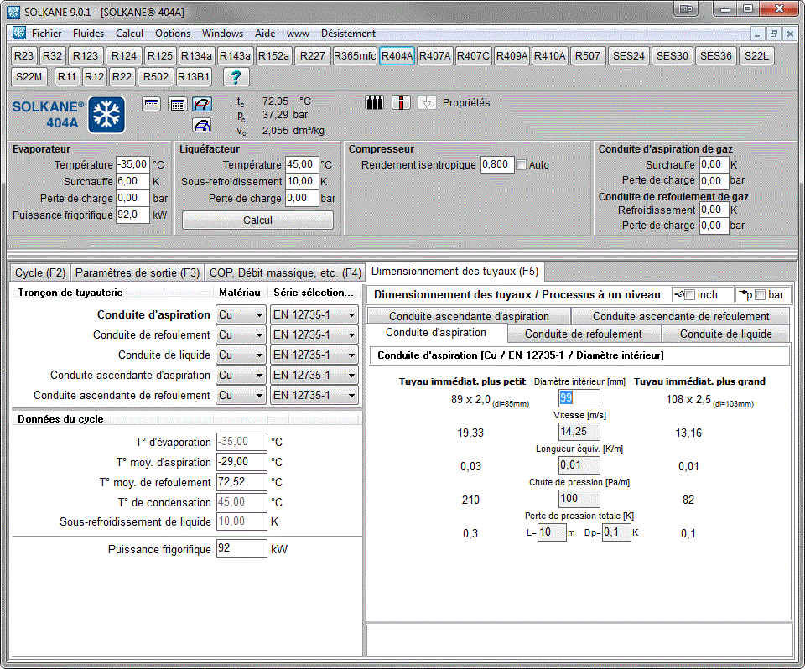Select refrigerant S22M
Screen dimensions: 805x669
pyautogui.click(x=29, y=77)
